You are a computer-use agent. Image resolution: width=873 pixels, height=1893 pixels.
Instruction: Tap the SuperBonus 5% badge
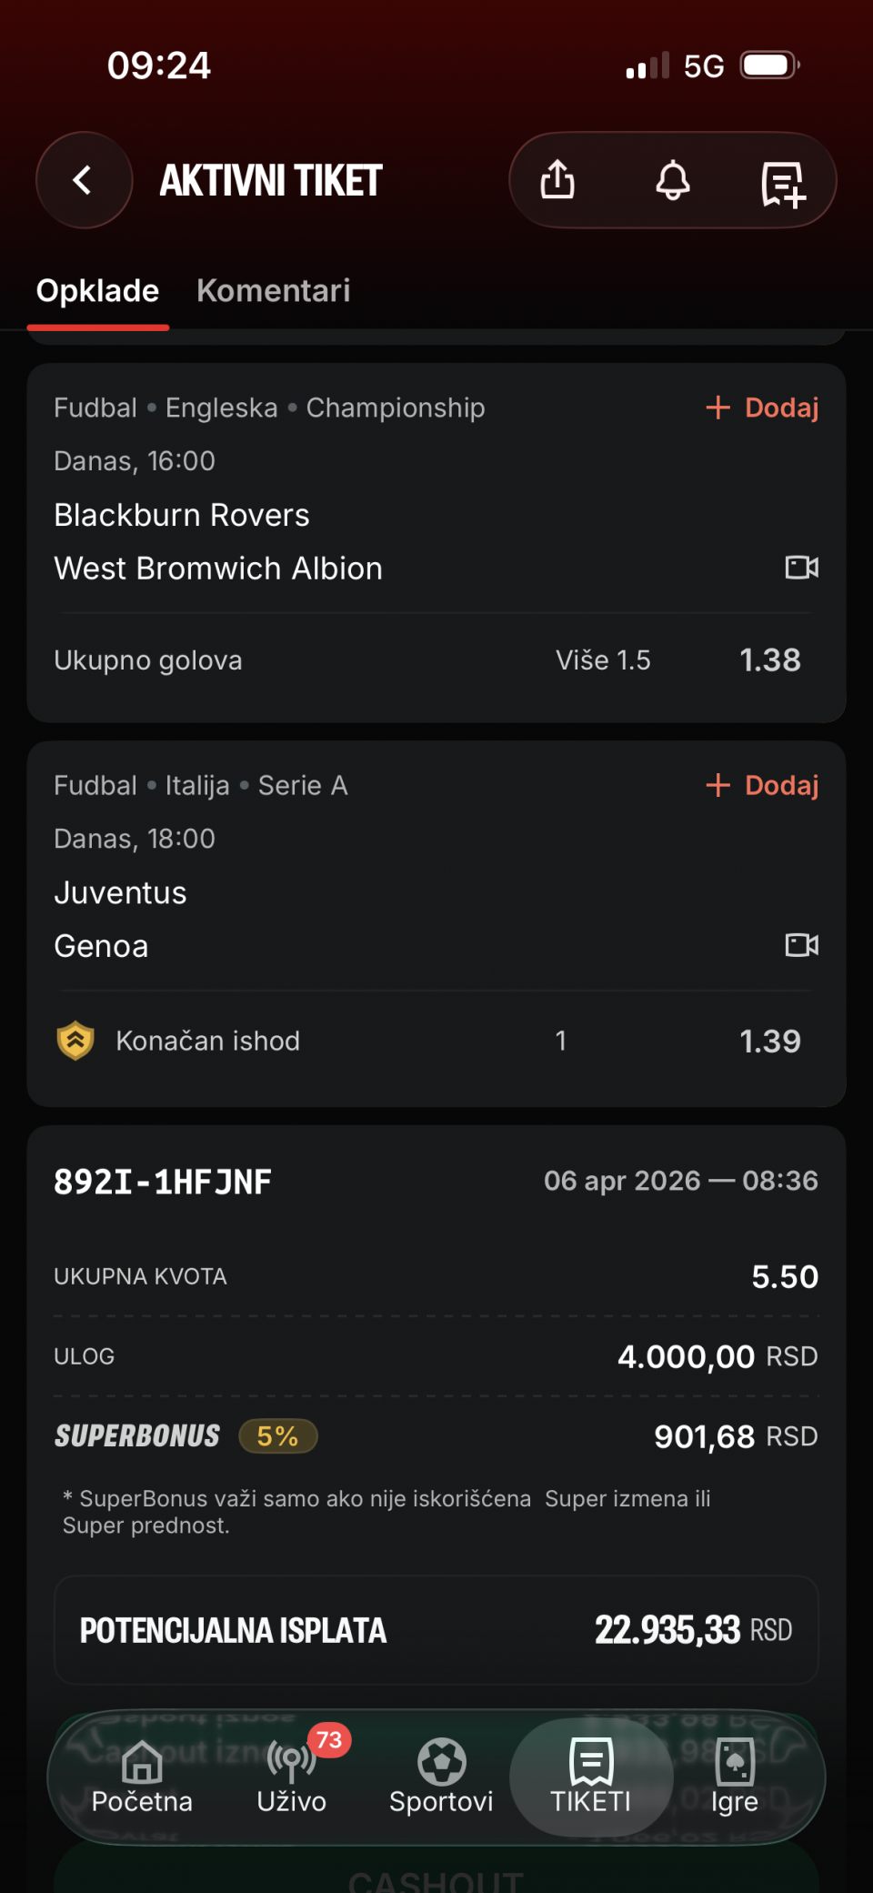point(277,1436)
